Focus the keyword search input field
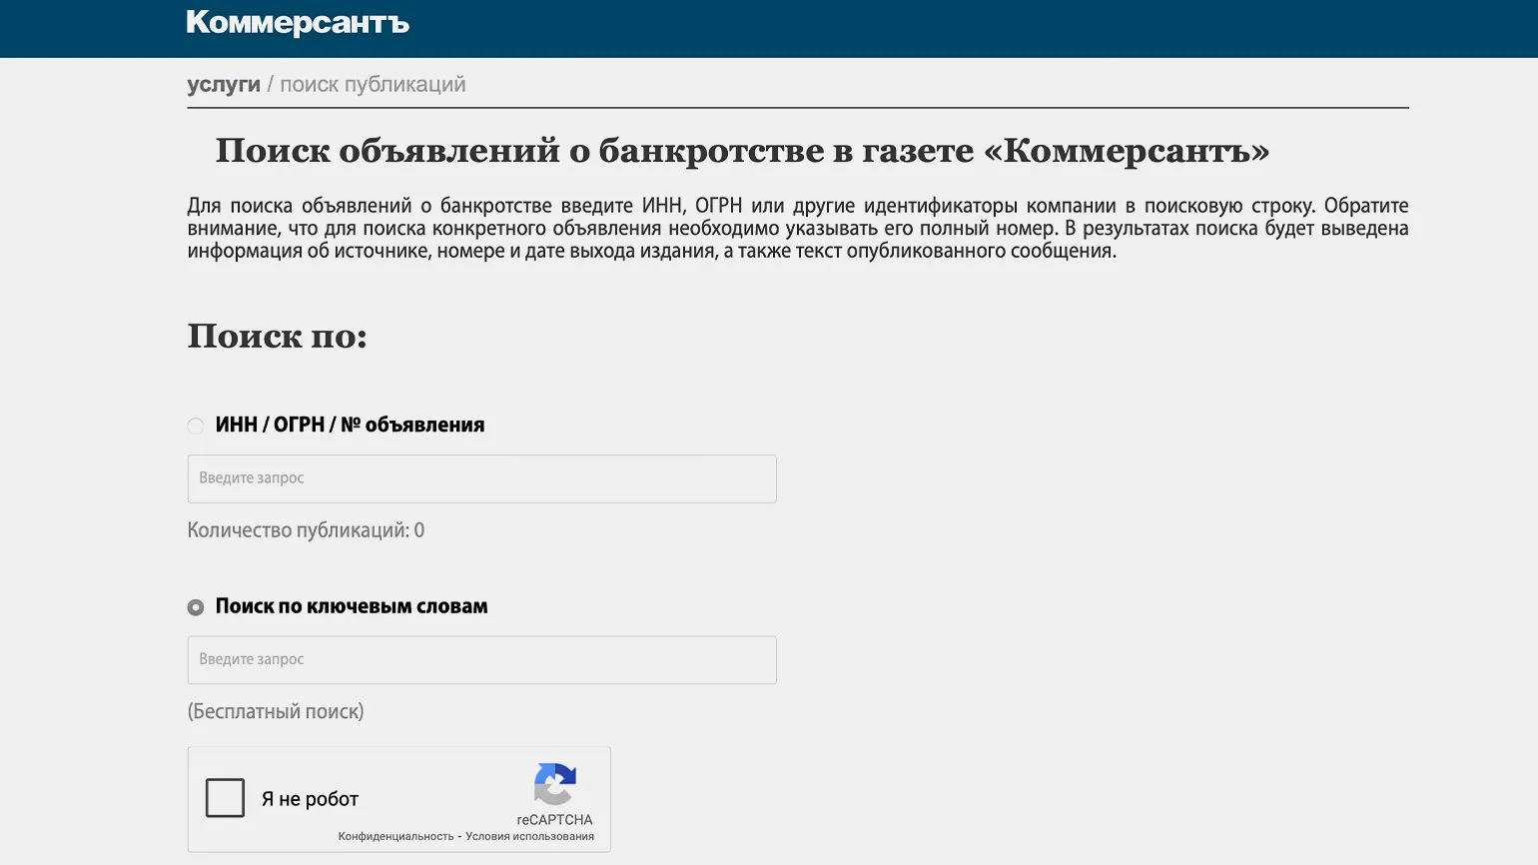1538x865 pixels. (481, 660)
